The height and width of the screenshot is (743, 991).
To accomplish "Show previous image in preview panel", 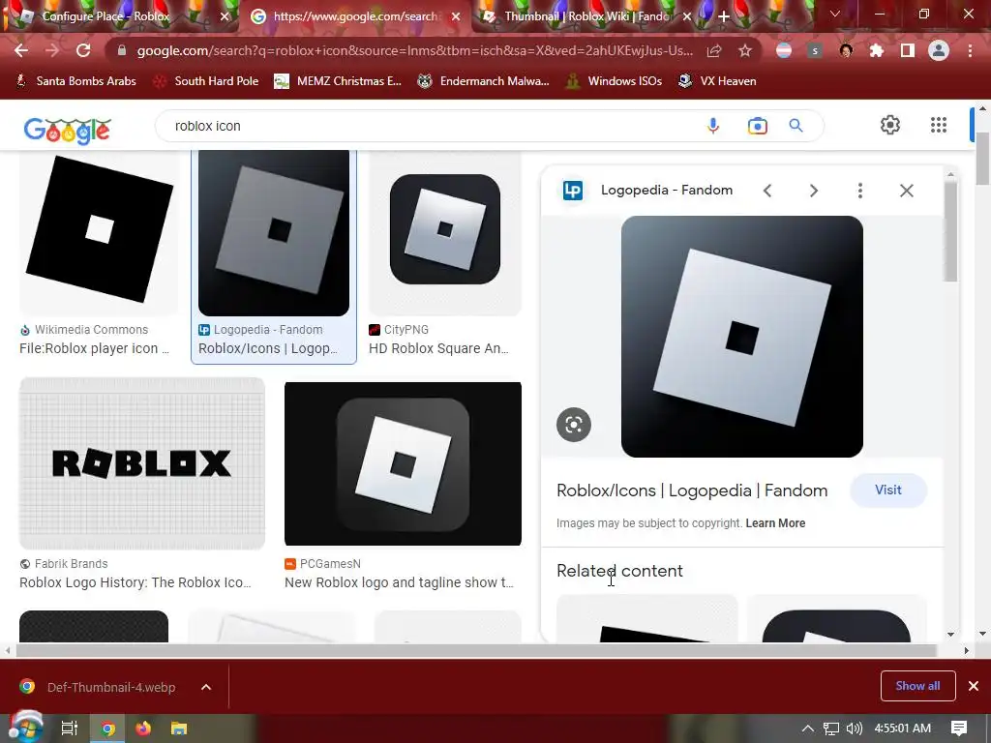I will pos(767,191).
